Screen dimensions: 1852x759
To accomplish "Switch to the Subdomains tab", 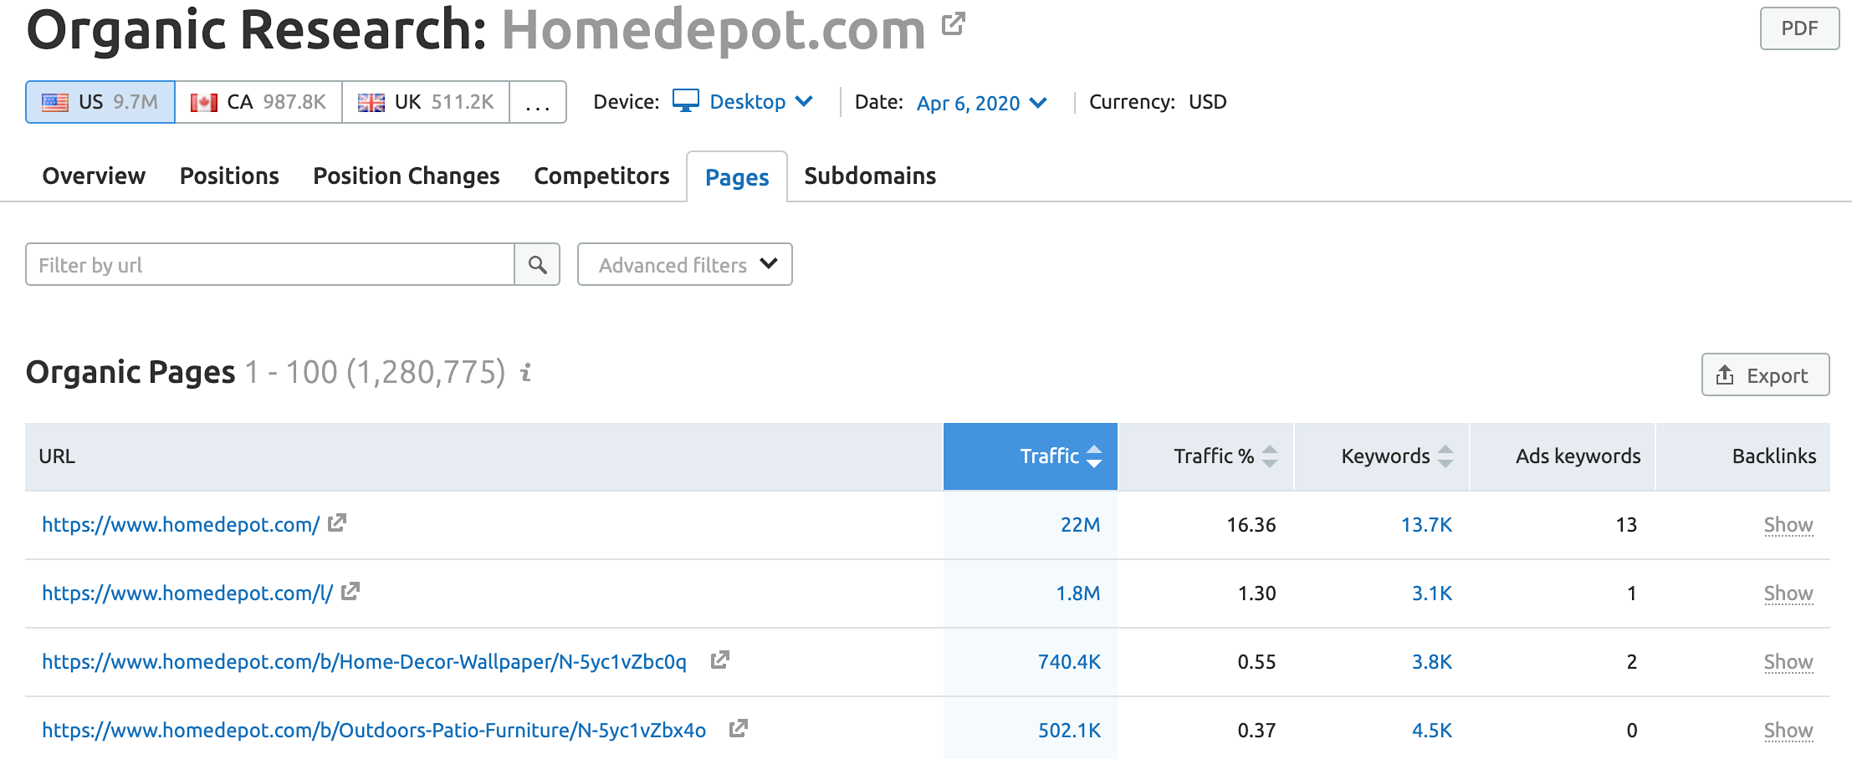I will (x=869, y=176).
